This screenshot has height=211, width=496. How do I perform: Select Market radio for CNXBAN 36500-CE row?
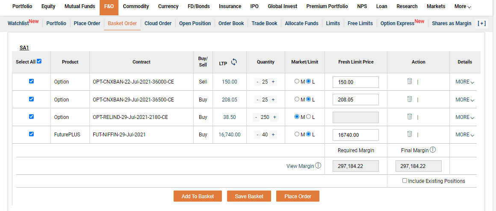point(297,99)
